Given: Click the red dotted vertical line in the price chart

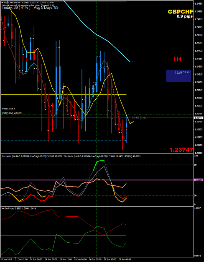Looking at the screenshot, I should point(108,77).
